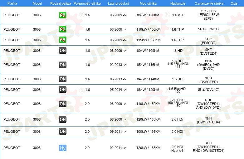Click the ON diesel icon in the 2.0 HDi 150 / BlueHDi 150 row
Screen dimensions: 244x159
pyautogui.click(x=63, y=104)
